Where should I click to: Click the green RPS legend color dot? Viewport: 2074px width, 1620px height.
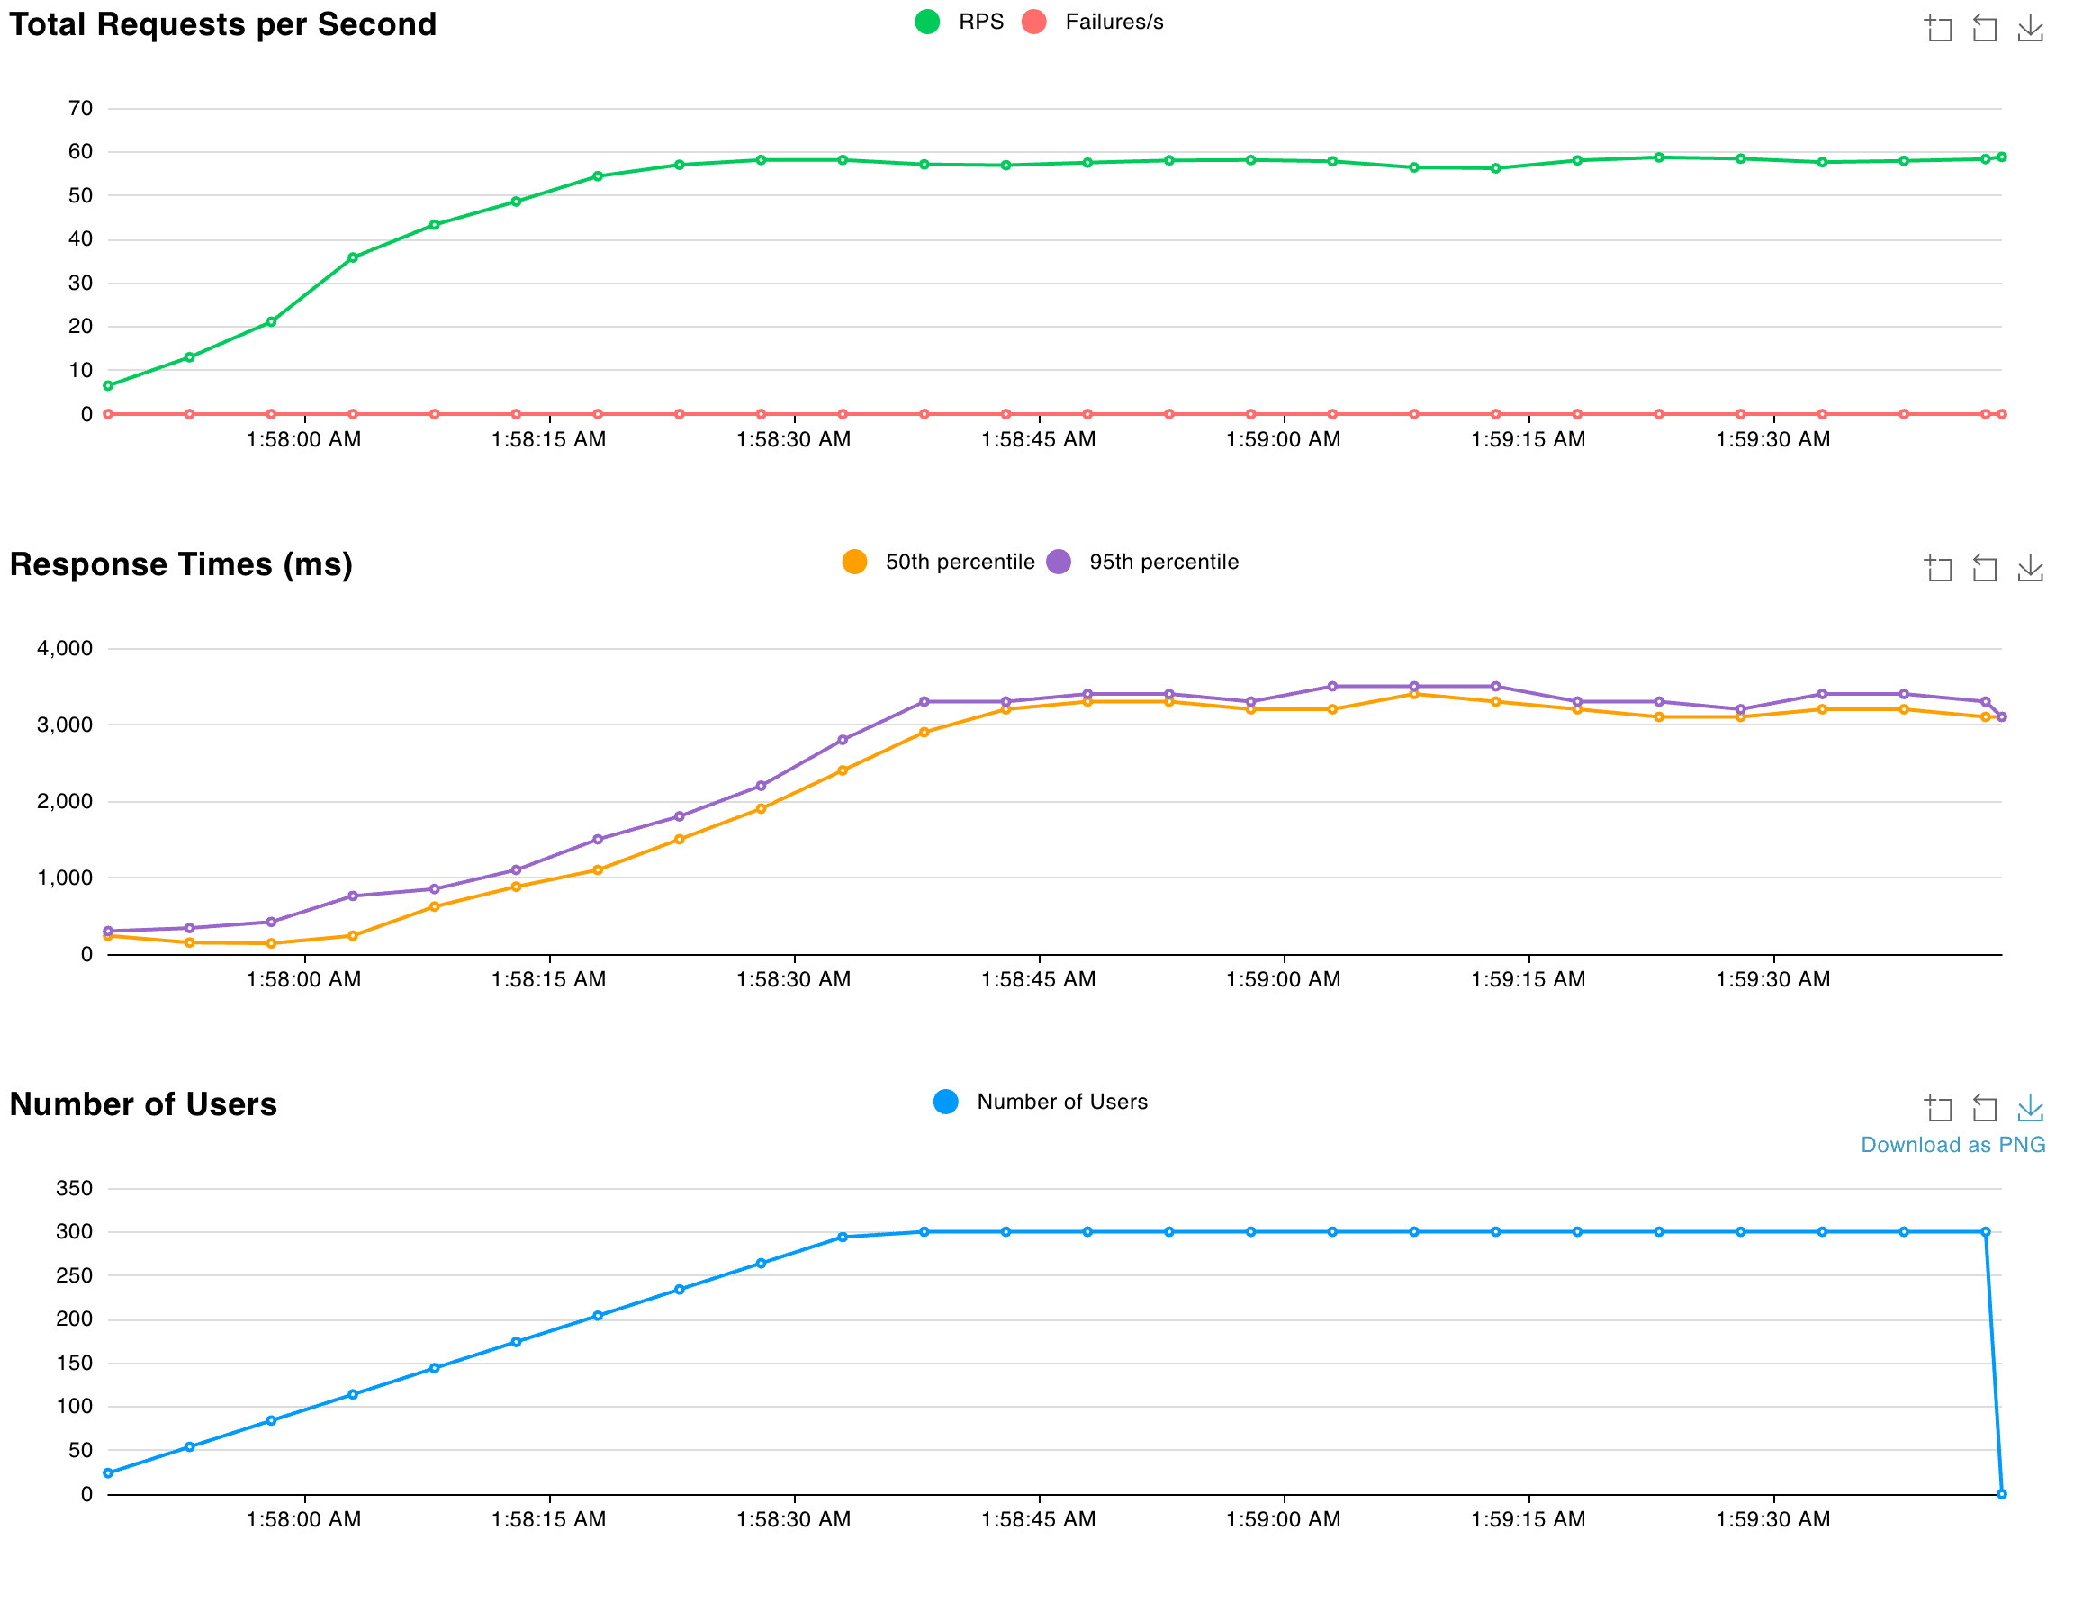click(927, 22)
